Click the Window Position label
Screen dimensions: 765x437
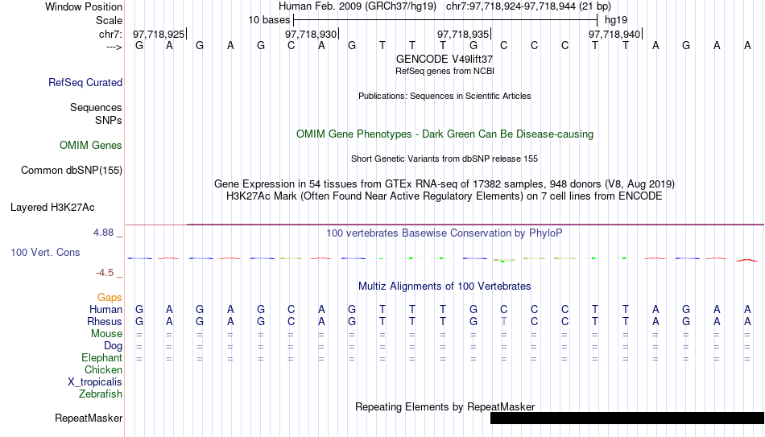(x=84, y=6)
